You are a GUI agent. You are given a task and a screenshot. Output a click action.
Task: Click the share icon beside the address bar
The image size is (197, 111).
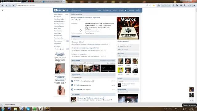point(14,6)
